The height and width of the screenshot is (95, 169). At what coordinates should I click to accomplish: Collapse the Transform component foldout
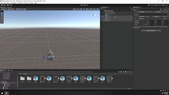(134, 19)
